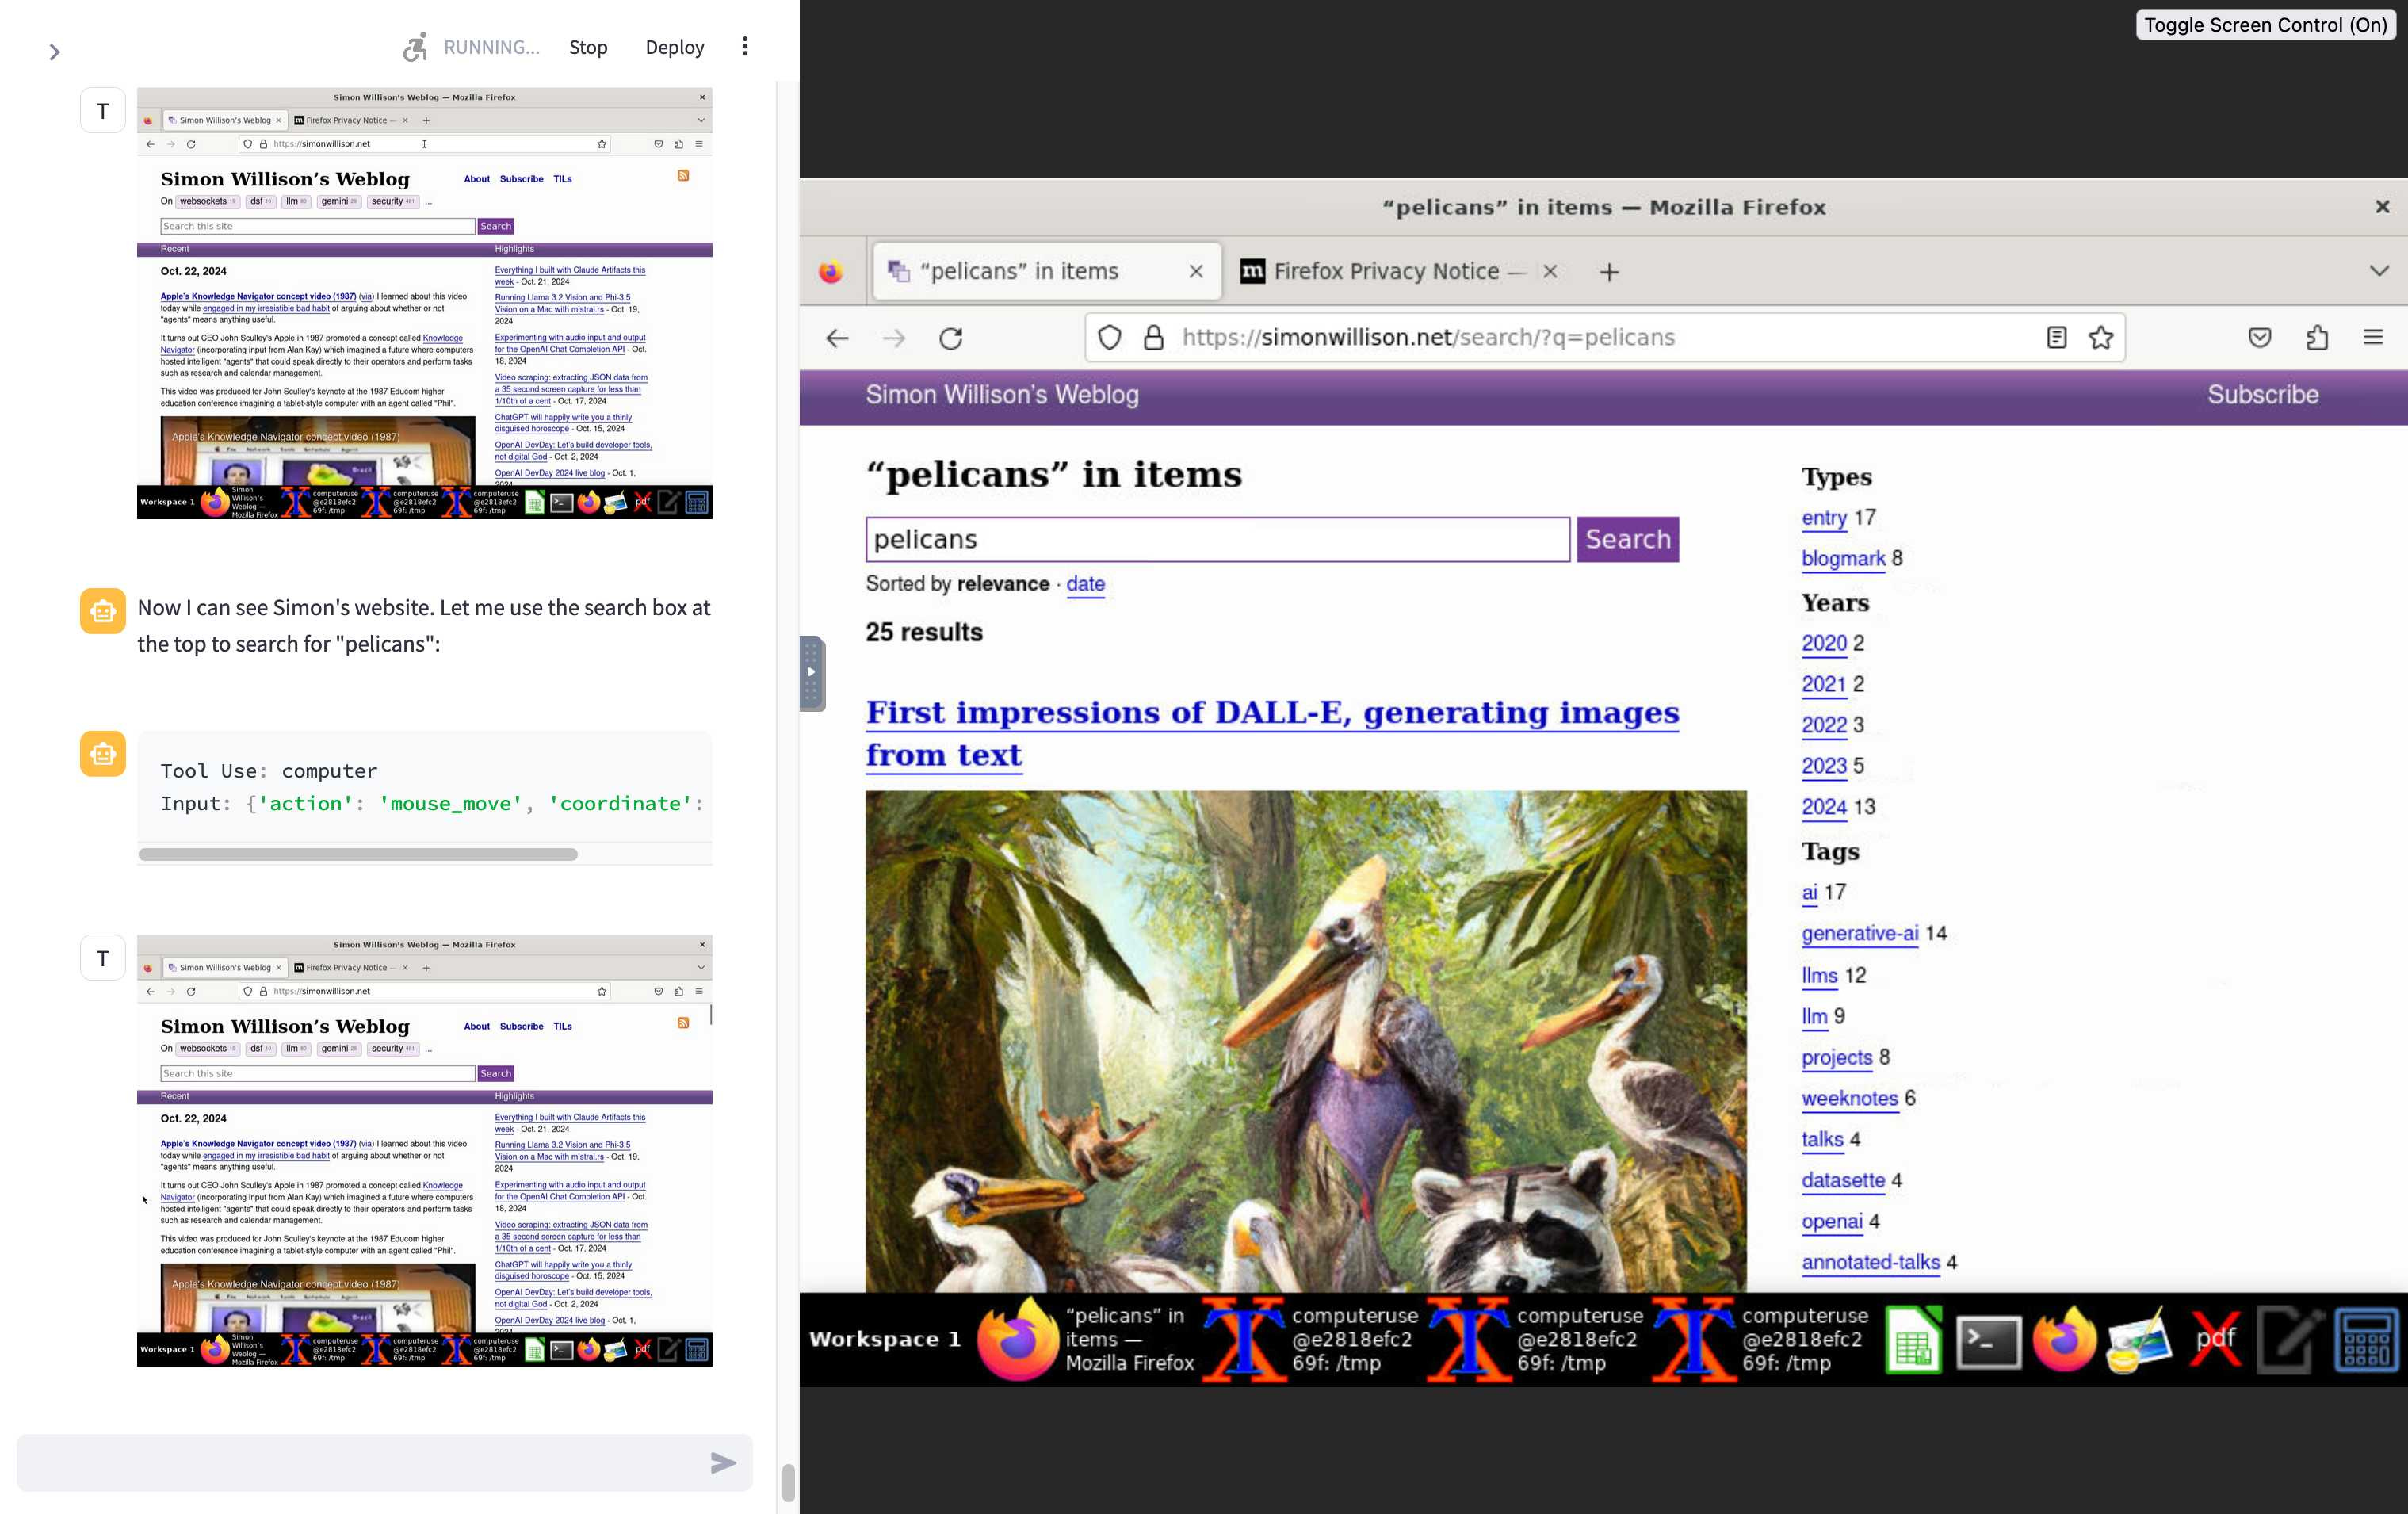The image size is (2408, 1514).
Task: Click the Firefox icon in the taskbar launcher
Action: click(2063, 1340)
